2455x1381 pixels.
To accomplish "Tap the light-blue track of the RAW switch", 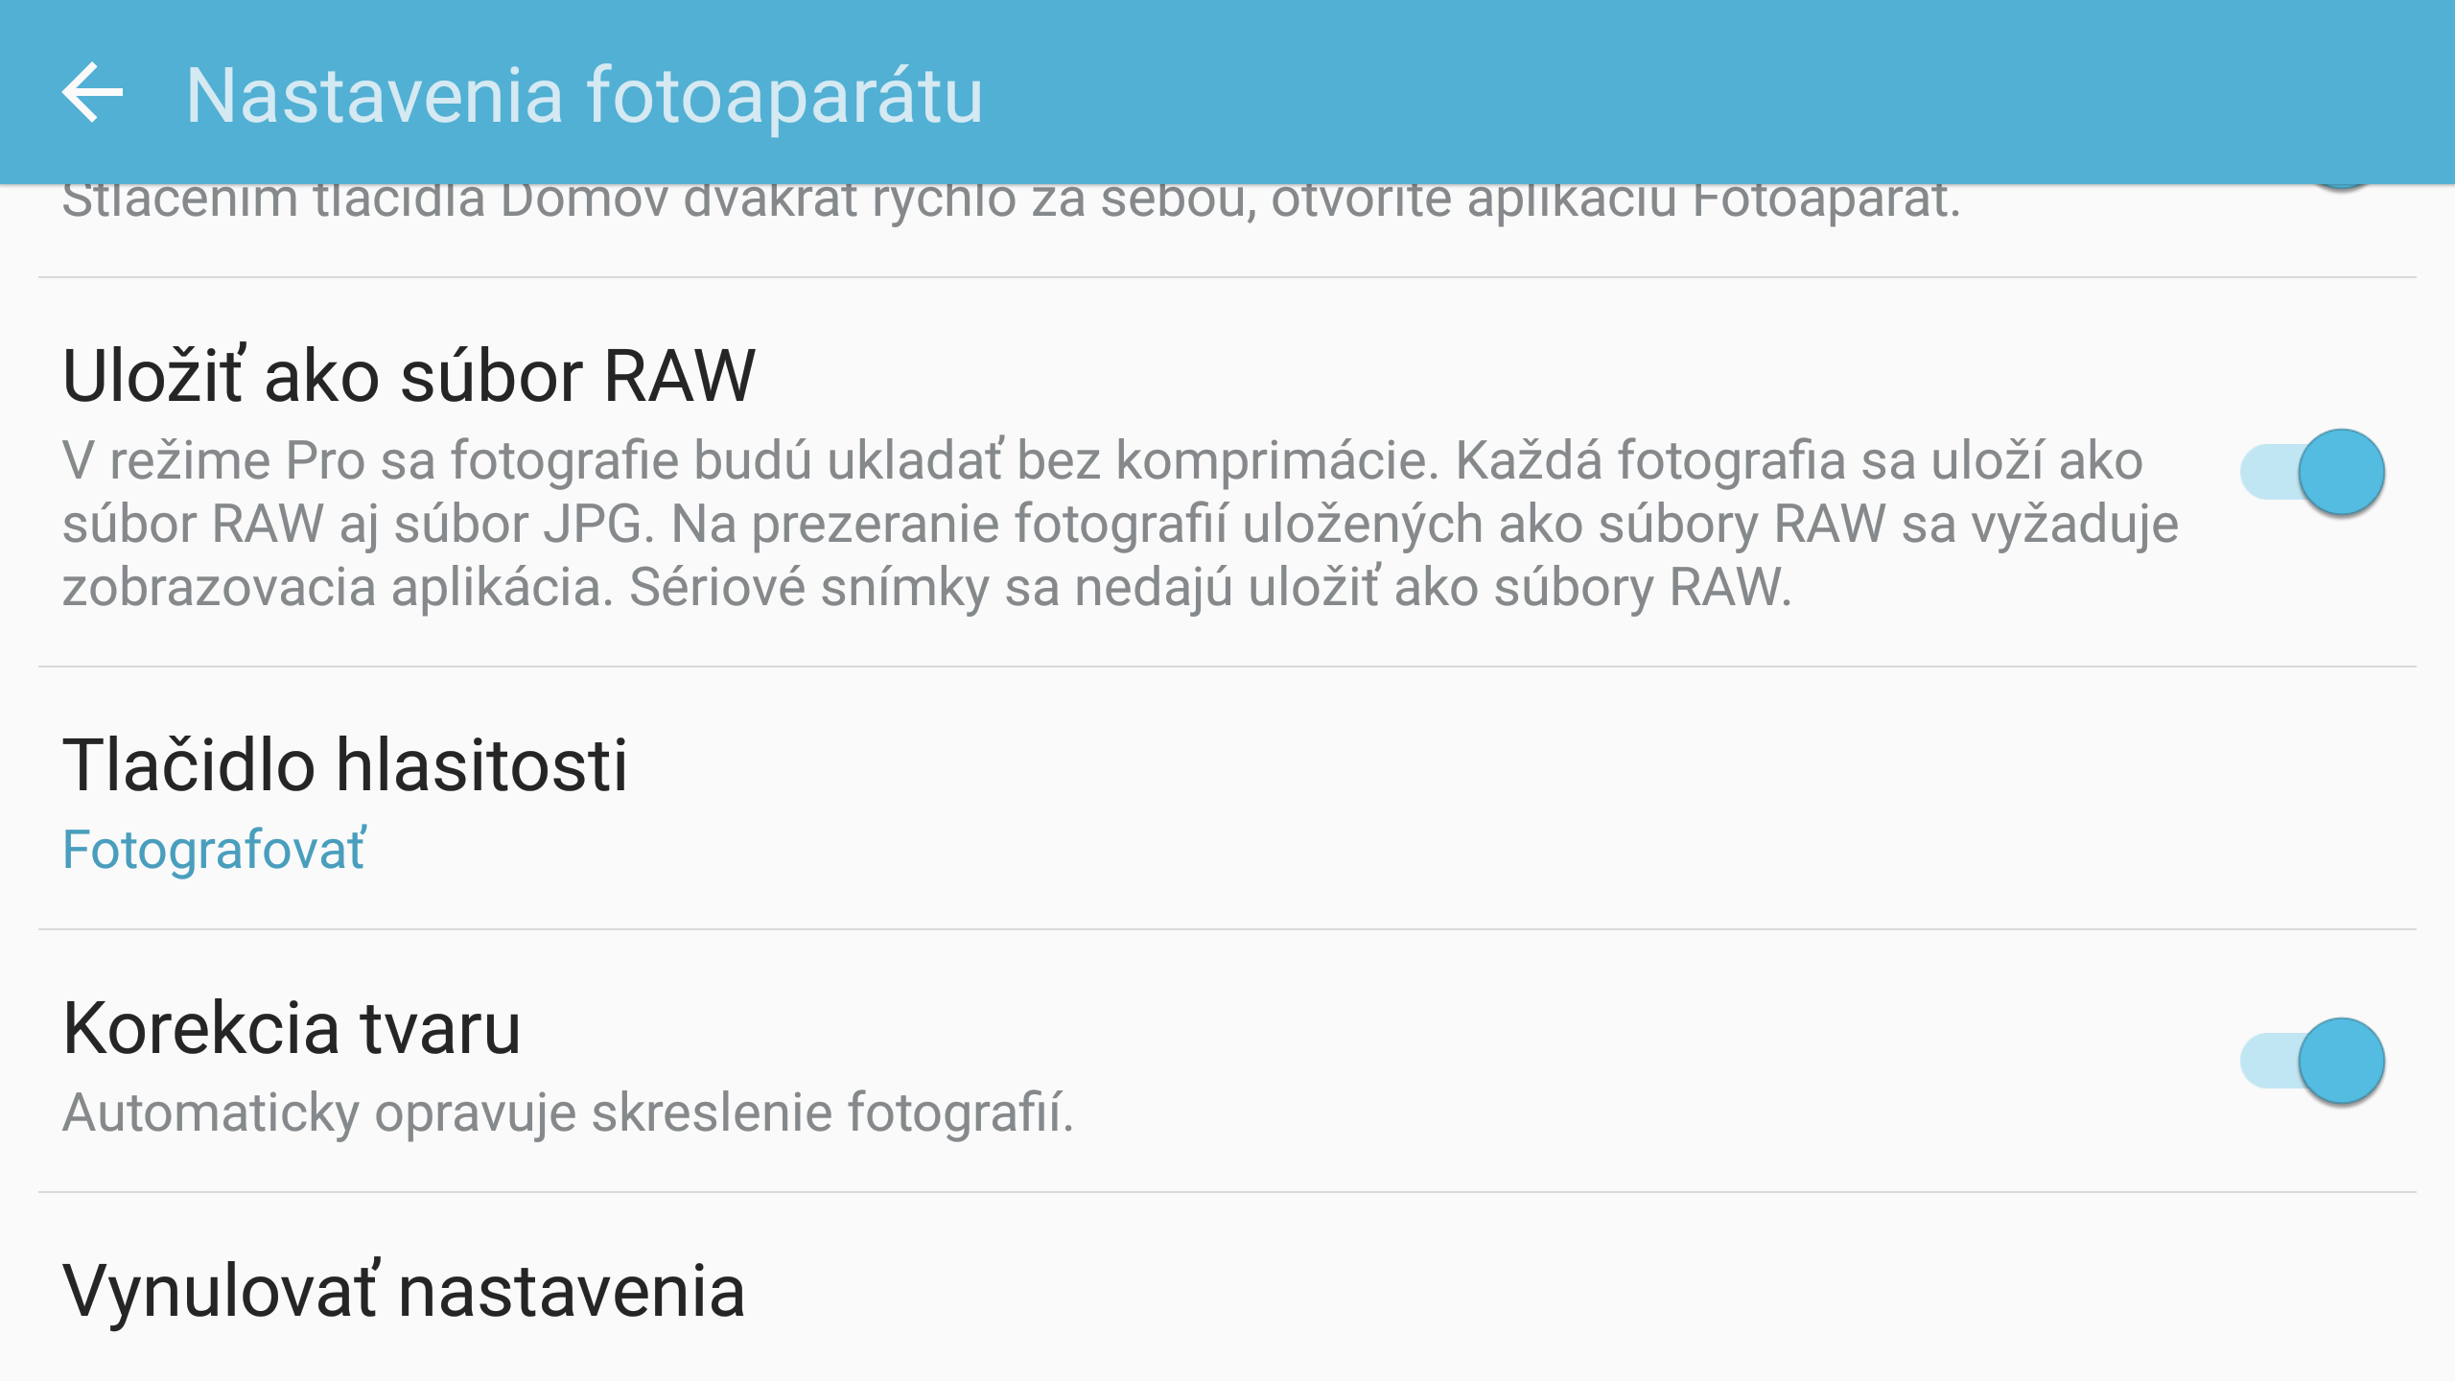I will [x=2265, y=472].
